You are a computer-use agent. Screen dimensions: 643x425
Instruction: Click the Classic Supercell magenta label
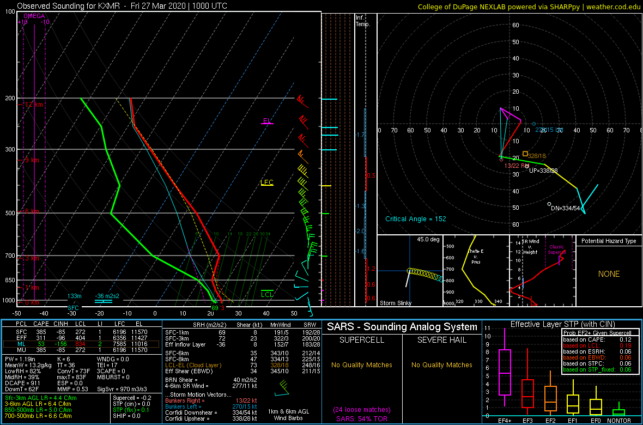(x=557, y=251)
